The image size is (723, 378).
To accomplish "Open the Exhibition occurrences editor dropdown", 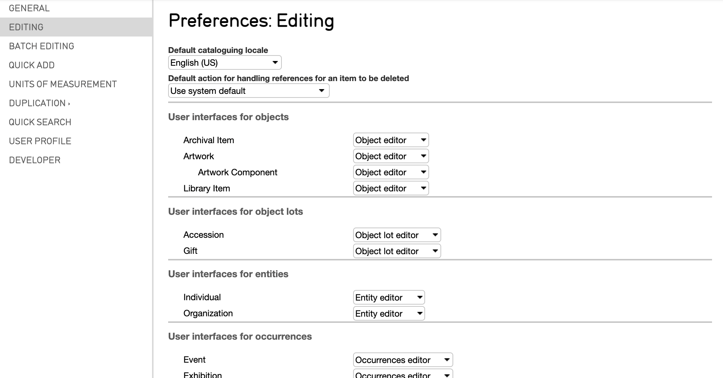I will click(x=403, y=375).
